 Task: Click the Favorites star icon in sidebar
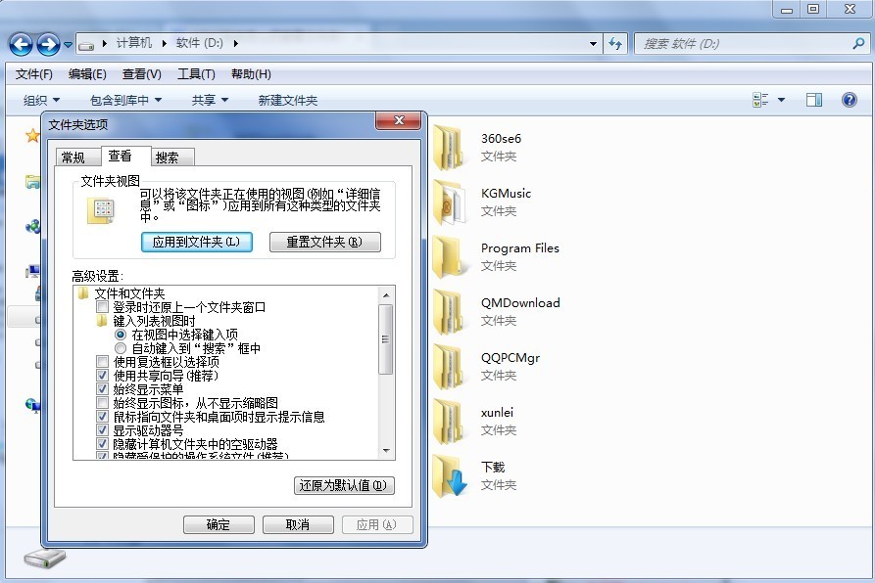pos(32,135)
